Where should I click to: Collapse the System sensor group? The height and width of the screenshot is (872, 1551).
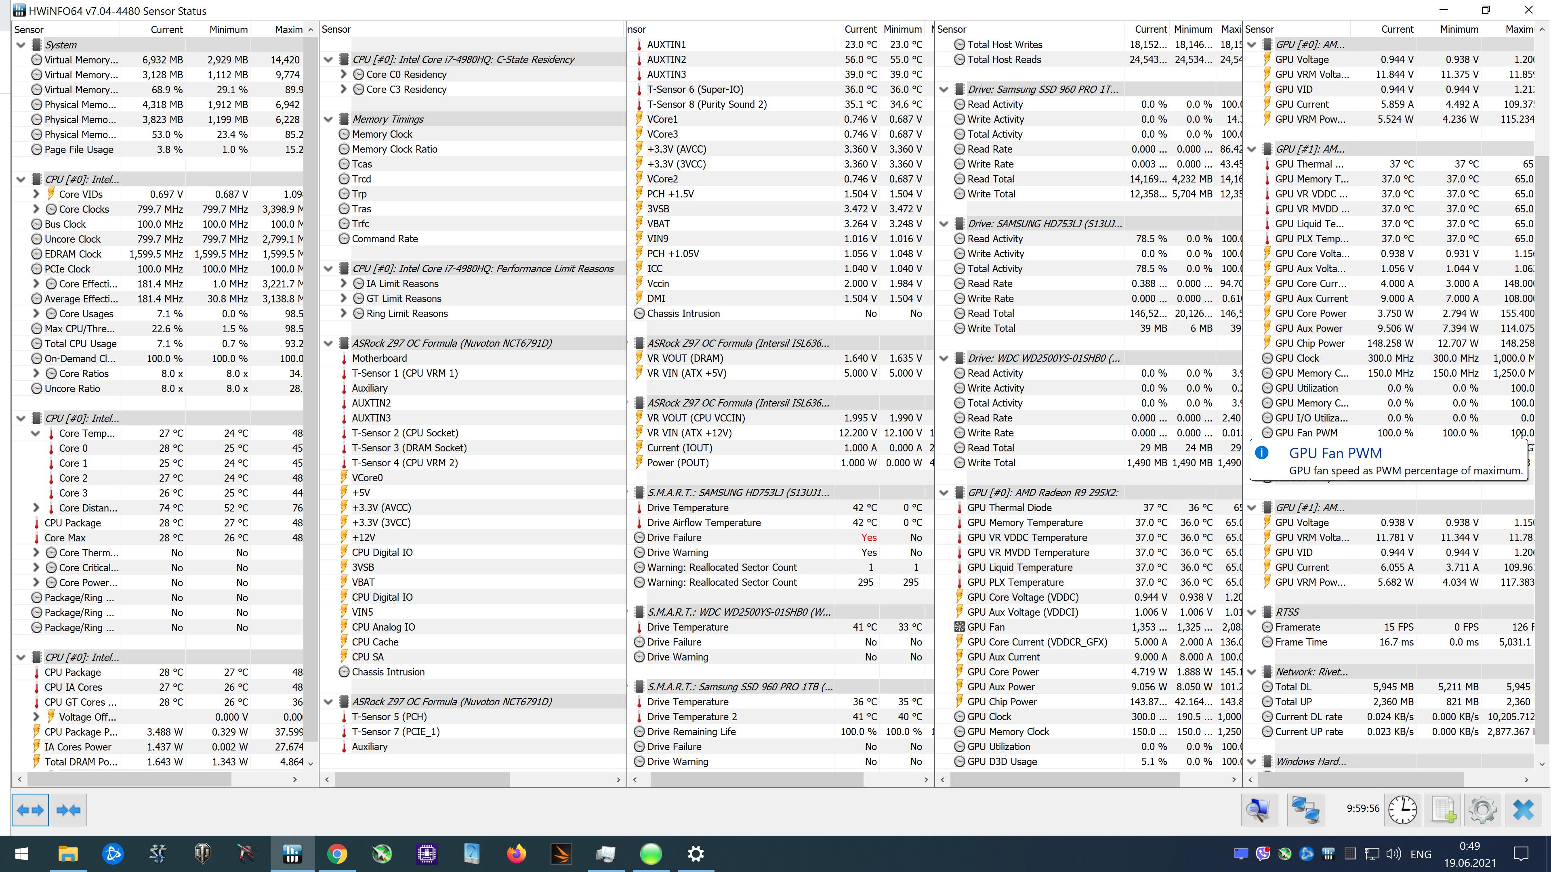click(x=21, y=44)
